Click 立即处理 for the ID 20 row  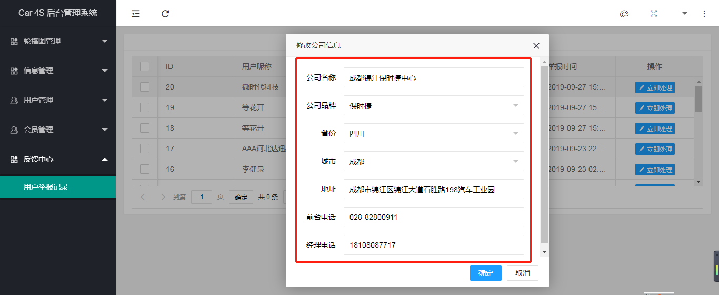coord(655,87)
